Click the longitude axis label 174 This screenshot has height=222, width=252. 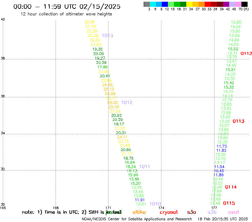(x=161, y=208)
